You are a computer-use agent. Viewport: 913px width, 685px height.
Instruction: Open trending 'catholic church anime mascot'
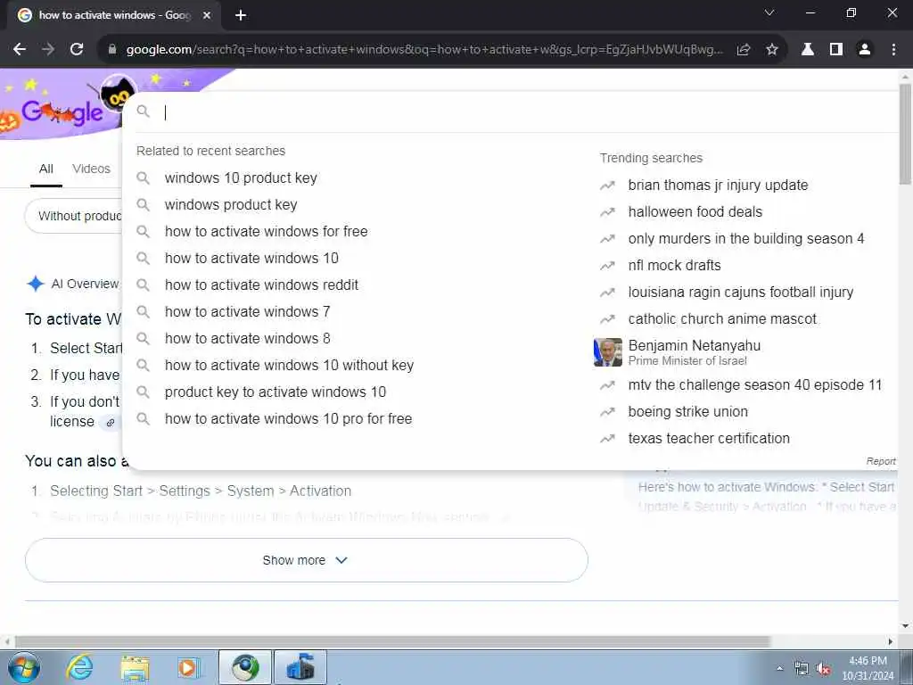[x=722, y=319]
